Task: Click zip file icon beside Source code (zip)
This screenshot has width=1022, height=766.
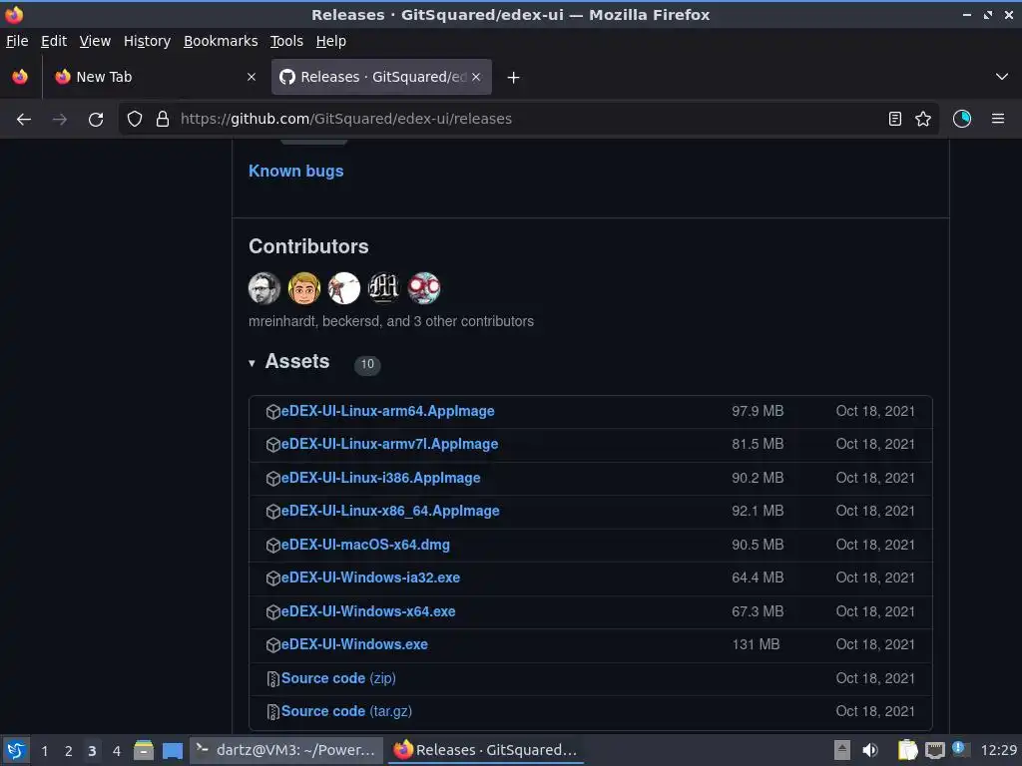Action: pos(273,679)
